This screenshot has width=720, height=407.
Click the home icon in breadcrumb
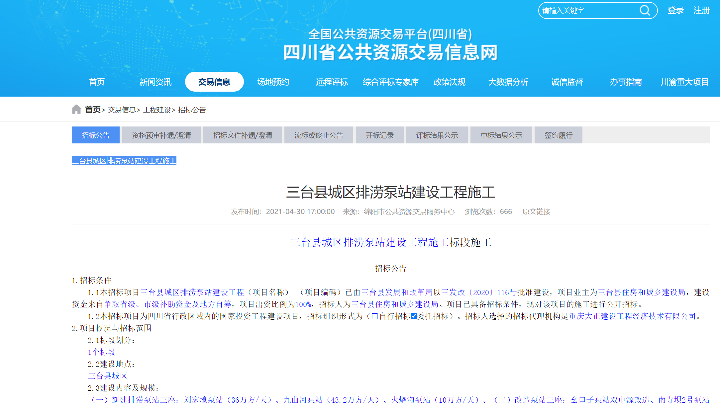pyautogui.click(x=76, y=109)
